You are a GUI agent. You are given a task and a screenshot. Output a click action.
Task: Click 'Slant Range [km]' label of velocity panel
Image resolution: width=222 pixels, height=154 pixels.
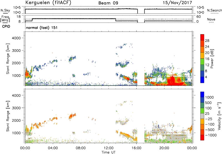8,116
